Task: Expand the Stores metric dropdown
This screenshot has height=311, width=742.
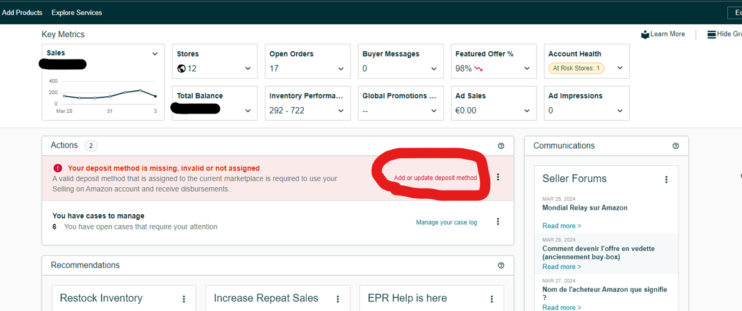Action: click(x=248, y=69)
